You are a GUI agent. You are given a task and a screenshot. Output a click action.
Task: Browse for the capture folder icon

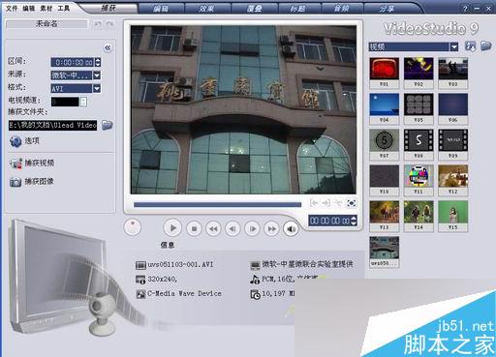pos(107,125)
